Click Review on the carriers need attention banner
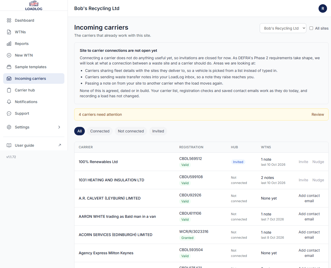This screenshot has height=268, width=331. pyautogui.click(x=318, y=114)
